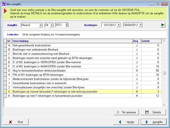This screenshot has height=128, width=170.
Task: Click the count 55 in the Geteld column
Action: pyautogui.click(x=157, y=71)
